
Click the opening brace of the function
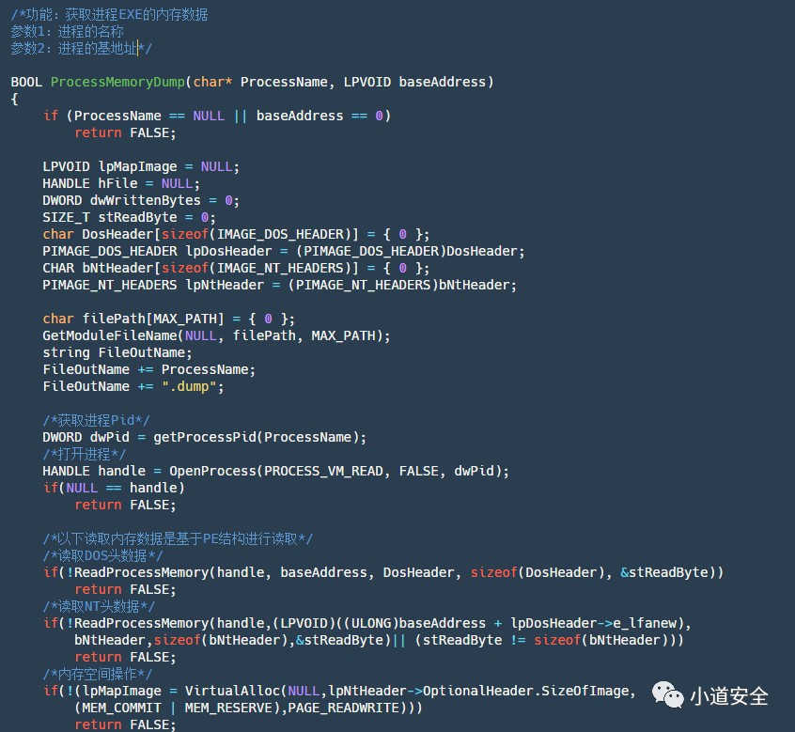click(x=14, y=99)
